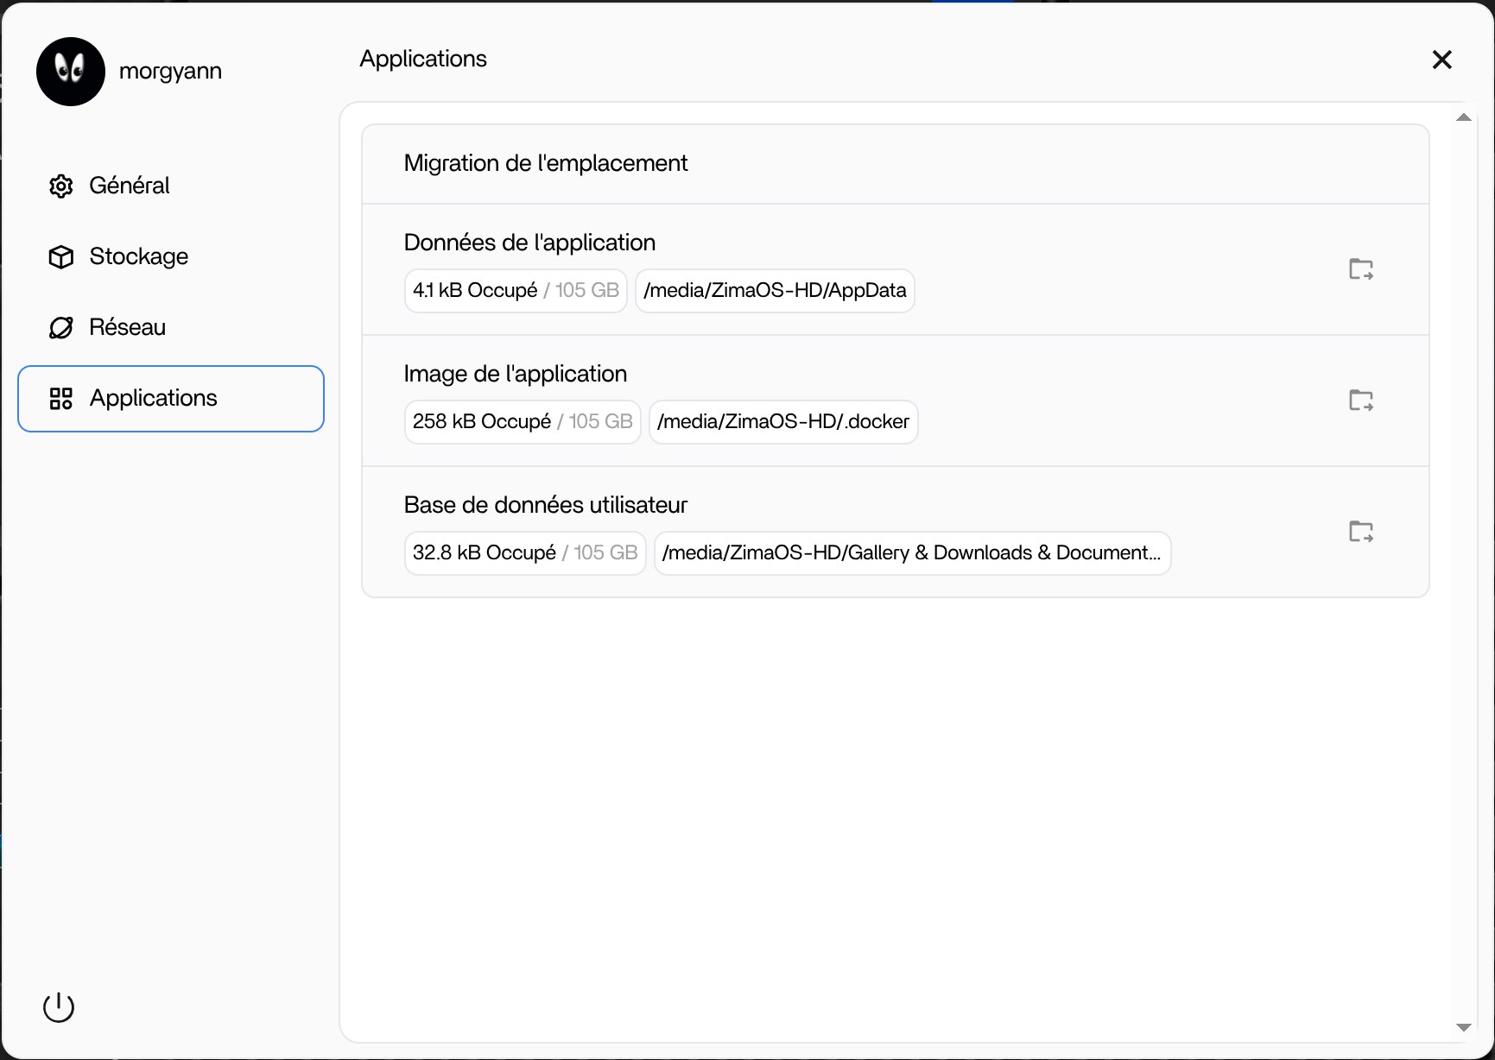Close the settings dialog
This screenshot has width=1495, height=1060.
(x=1441, y=60)
